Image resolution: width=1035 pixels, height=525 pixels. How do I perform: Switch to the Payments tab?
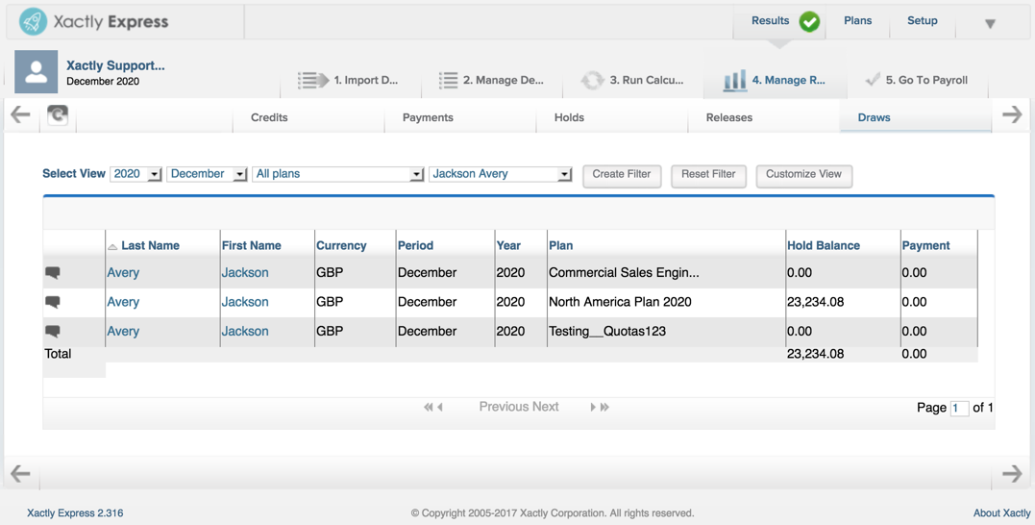click(x=428, y=117)
